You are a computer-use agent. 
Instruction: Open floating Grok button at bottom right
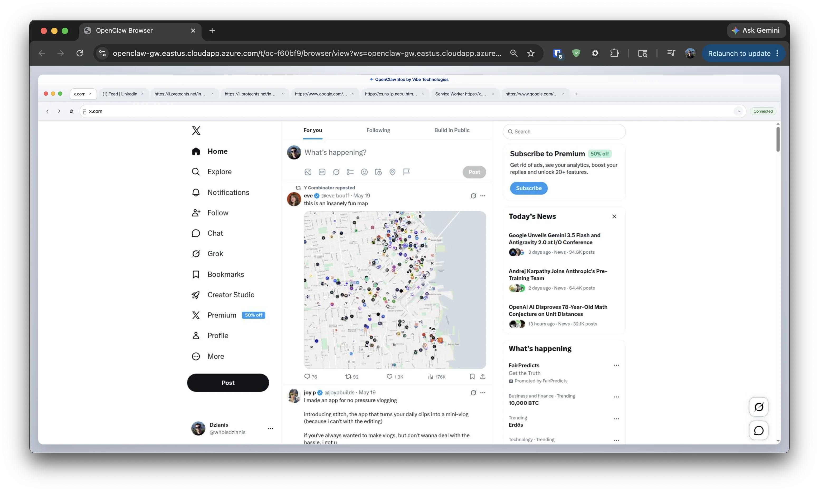(x=758, y=407)
